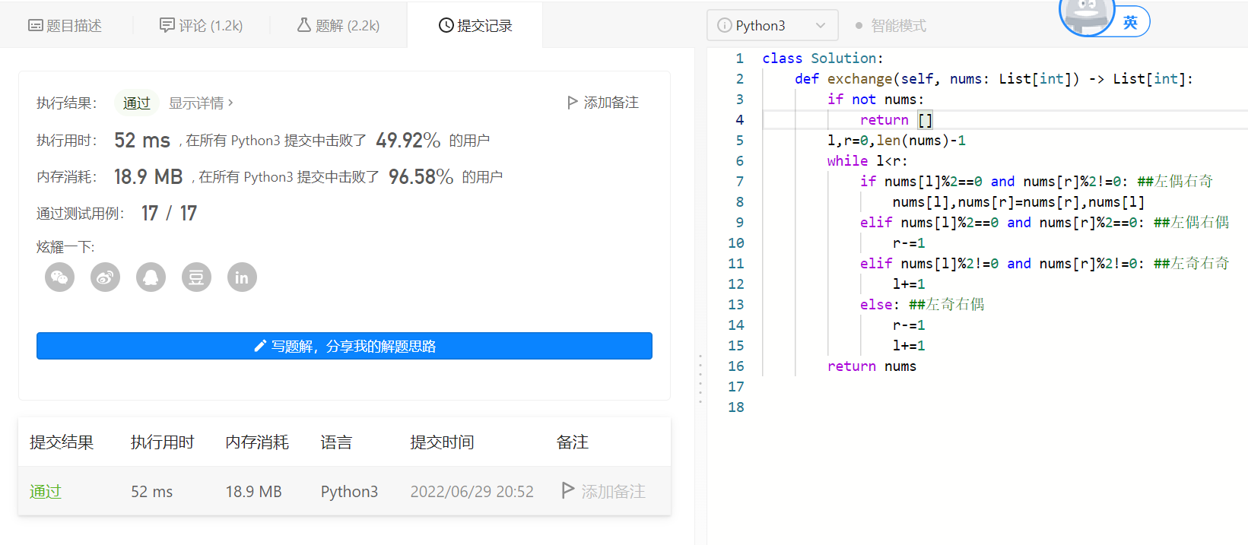Share result via Weibo icon
Image resolution: width=1248 pixels, height=545 pixels.
pos(106,277)
